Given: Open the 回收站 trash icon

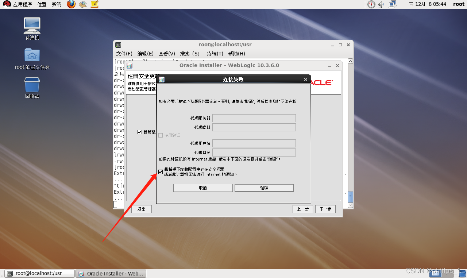Looking at the screenshot, I should point(32,84).
